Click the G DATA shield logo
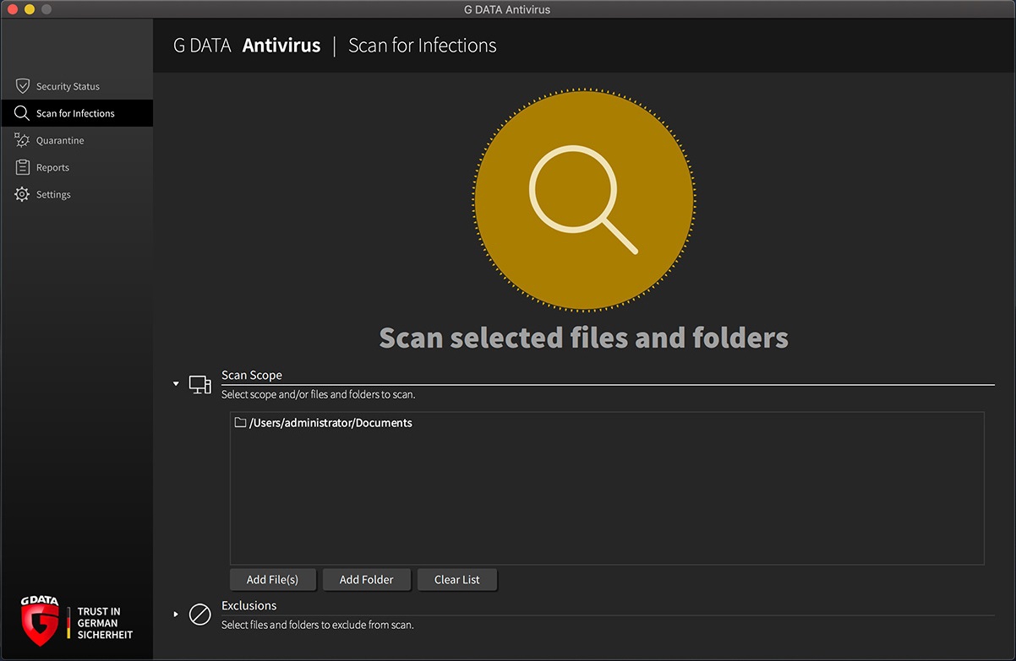1016x661 pixels. [40, 620]
